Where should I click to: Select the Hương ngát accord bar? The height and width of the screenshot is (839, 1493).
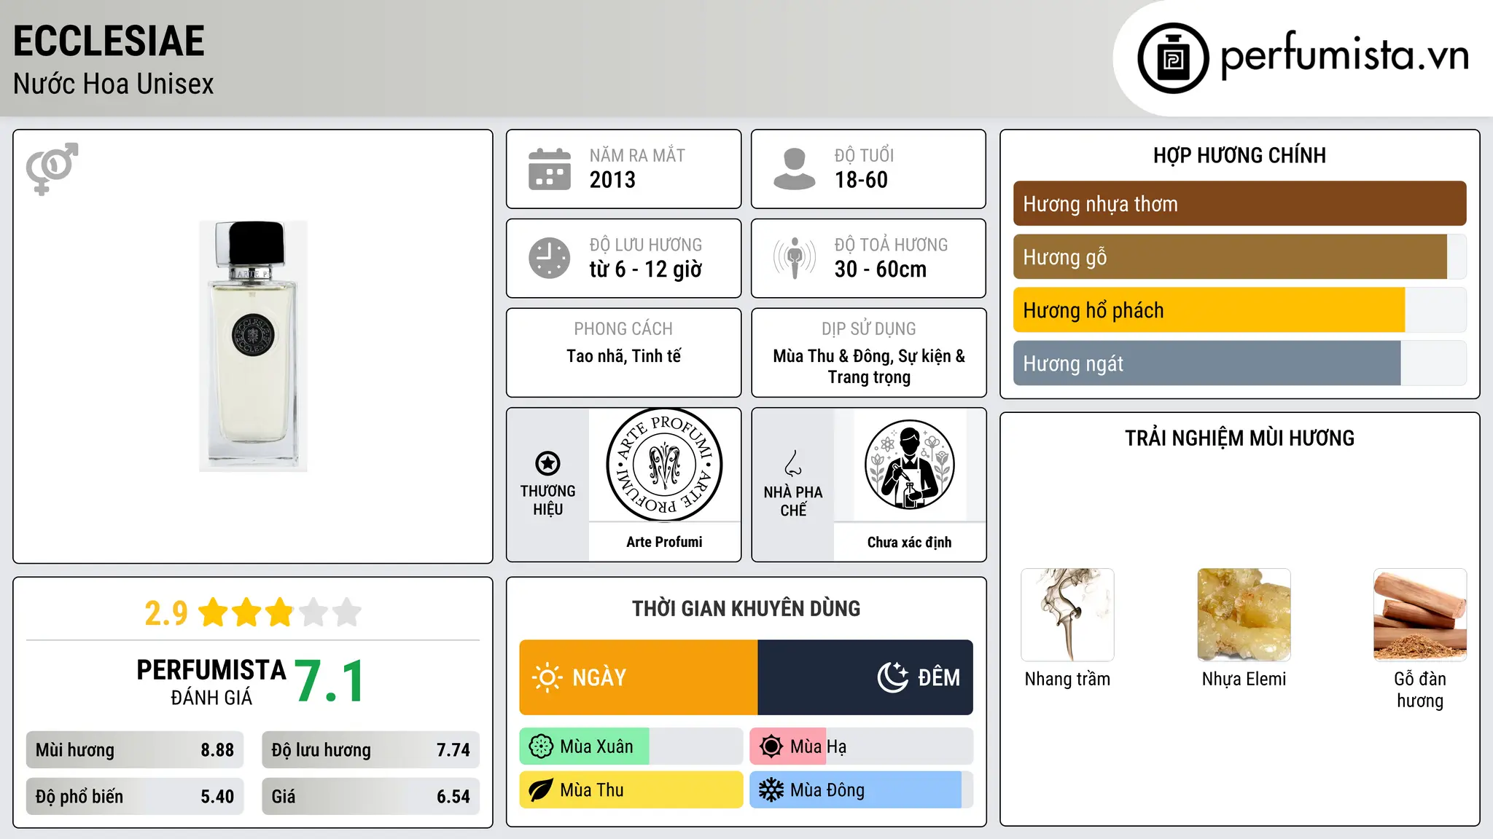pyautogui.click(x=1239, y=363)
